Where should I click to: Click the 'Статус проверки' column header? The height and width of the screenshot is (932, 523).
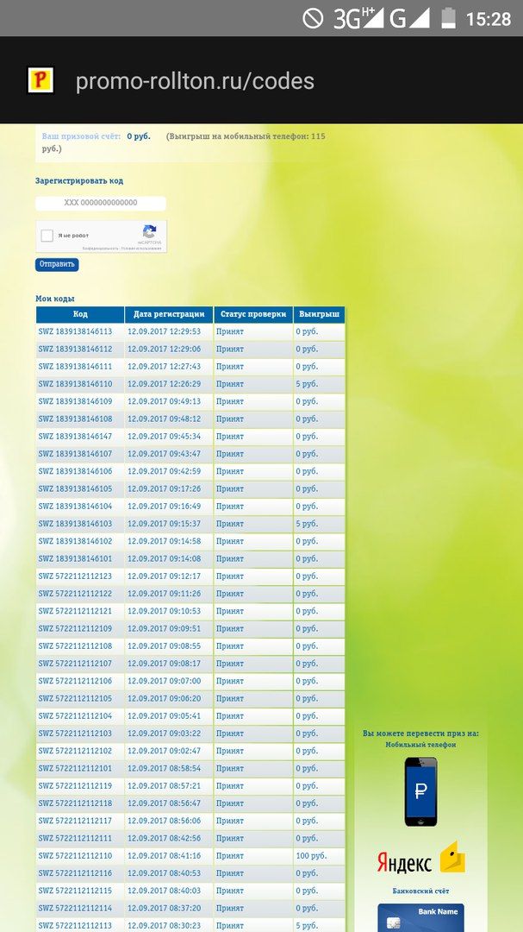pos(252,314)
